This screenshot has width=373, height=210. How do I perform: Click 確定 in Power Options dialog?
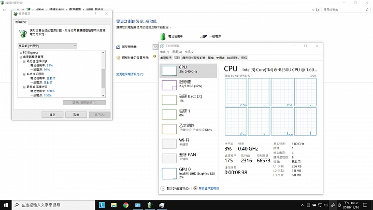(x=52, y=115)
